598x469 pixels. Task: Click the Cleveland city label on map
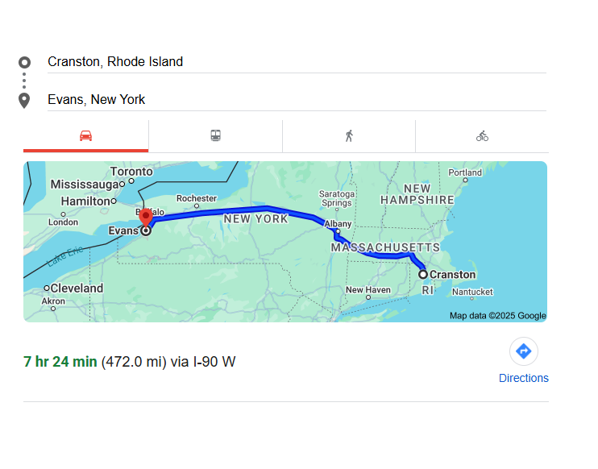(x=77, y=288)
